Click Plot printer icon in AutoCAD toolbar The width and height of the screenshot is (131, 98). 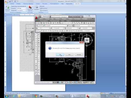coord(44,23)
